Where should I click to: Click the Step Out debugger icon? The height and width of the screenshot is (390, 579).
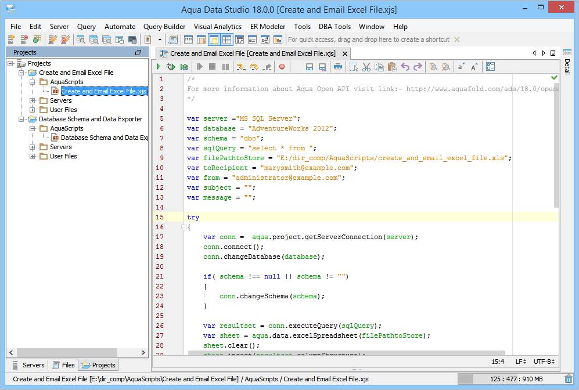267,67
